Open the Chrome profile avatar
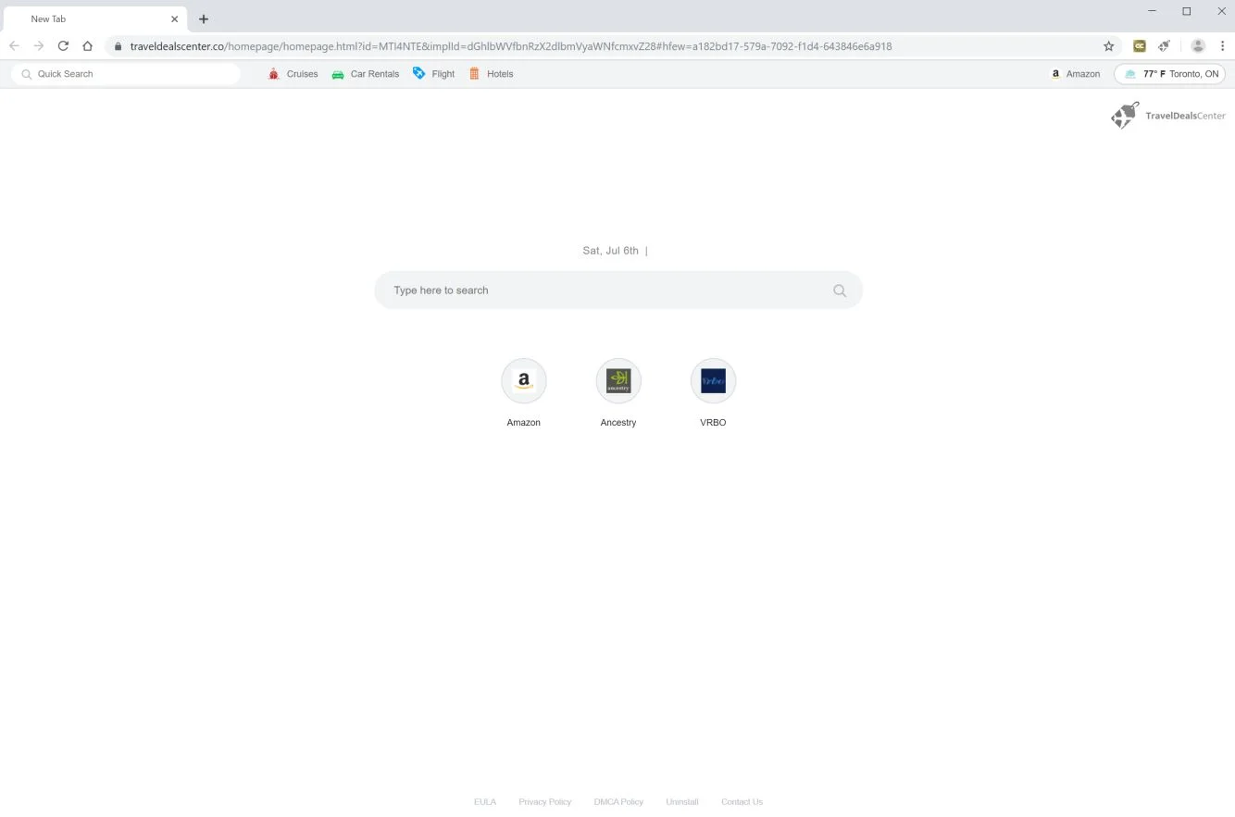 click(x=1198, y=45)
